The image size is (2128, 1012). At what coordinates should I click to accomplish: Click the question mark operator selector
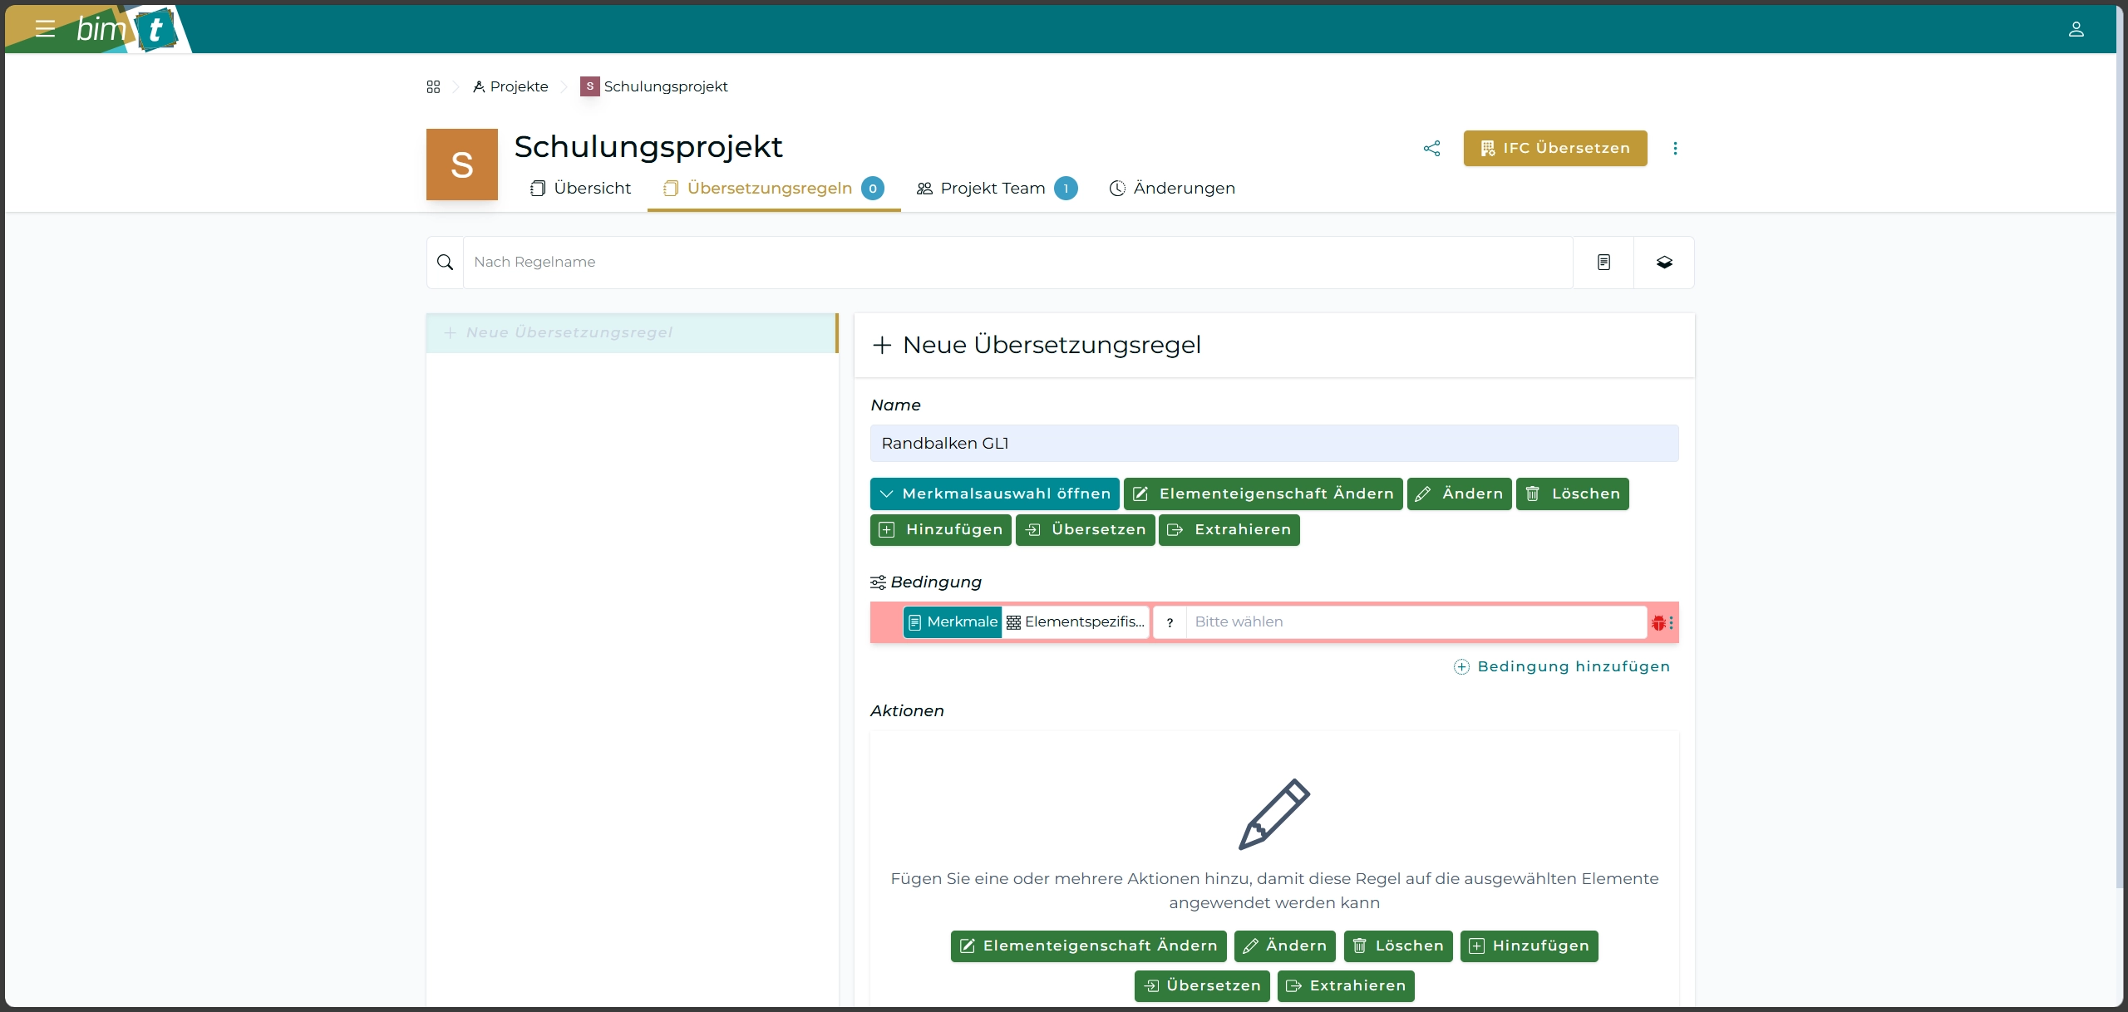1170,622
